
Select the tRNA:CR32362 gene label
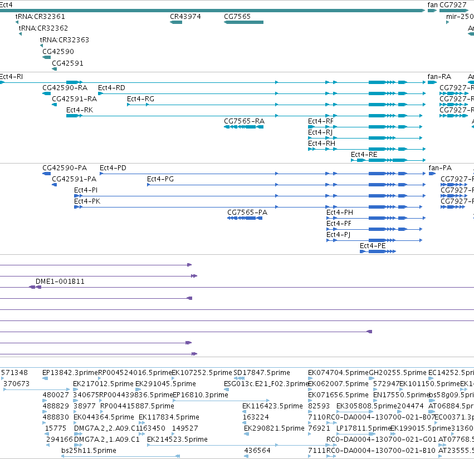pos(43,28)
